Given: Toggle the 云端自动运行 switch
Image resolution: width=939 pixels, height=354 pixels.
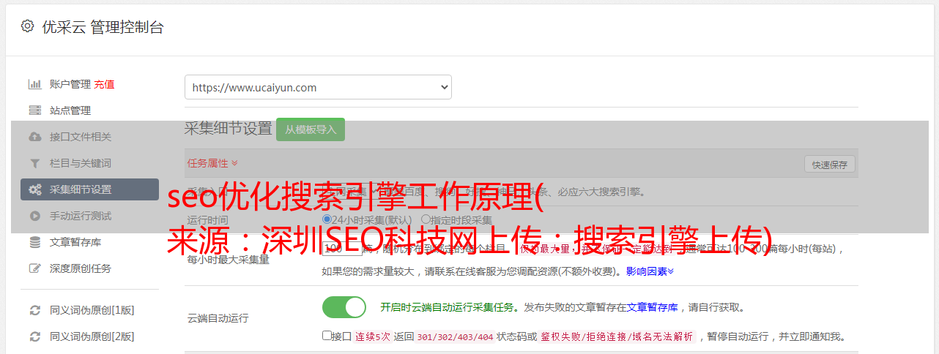Looking at the screenshot, I should (x=344, y=307).
